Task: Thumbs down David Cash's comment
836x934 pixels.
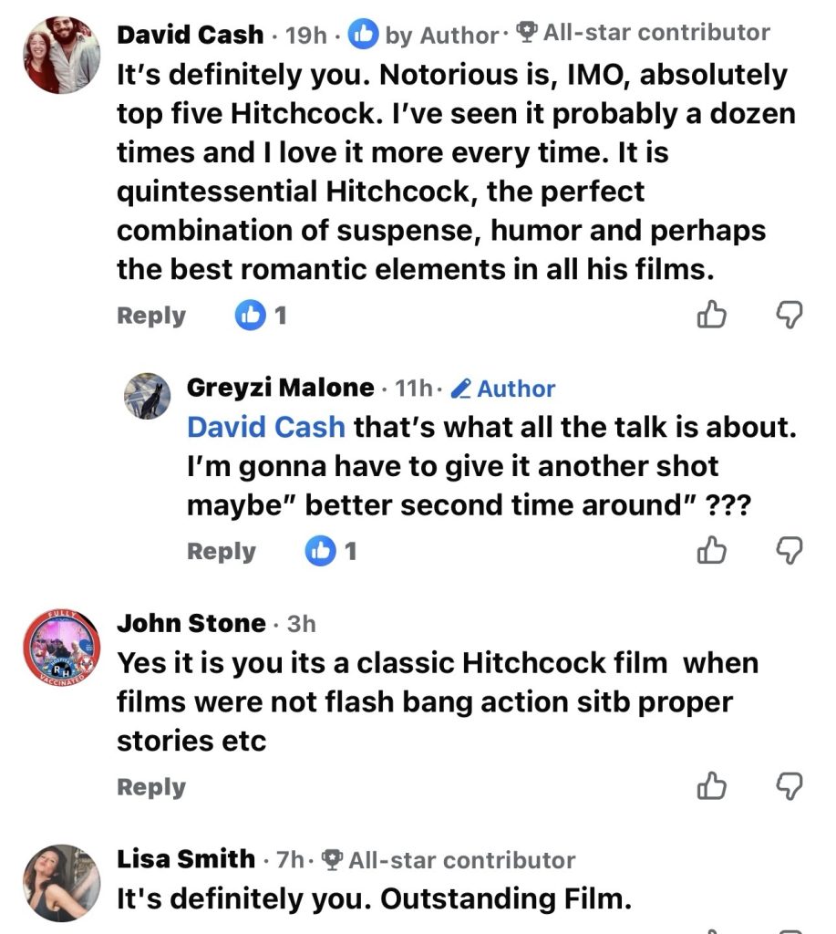Action: point(789,316)
